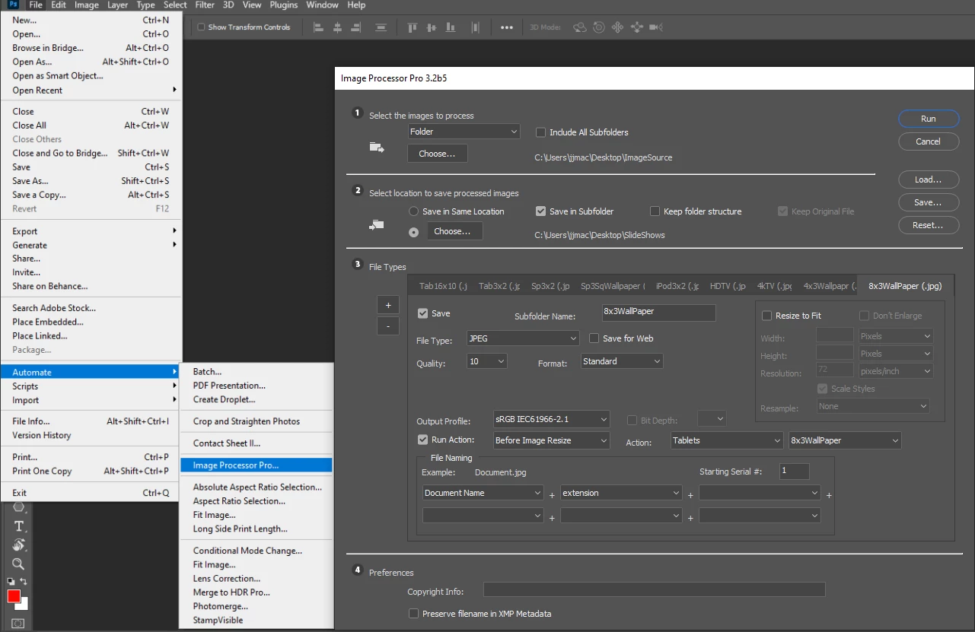The image size is (975, 632).
Task: Click the 3D pan mode icon
Action: 617,27
